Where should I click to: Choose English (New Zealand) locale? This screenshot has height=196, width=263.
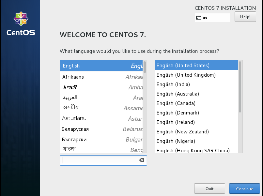(x=196, y=132)
